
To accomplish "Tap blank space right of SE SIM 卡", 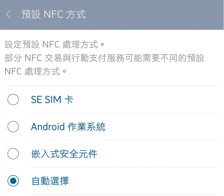I will (146, 100).
